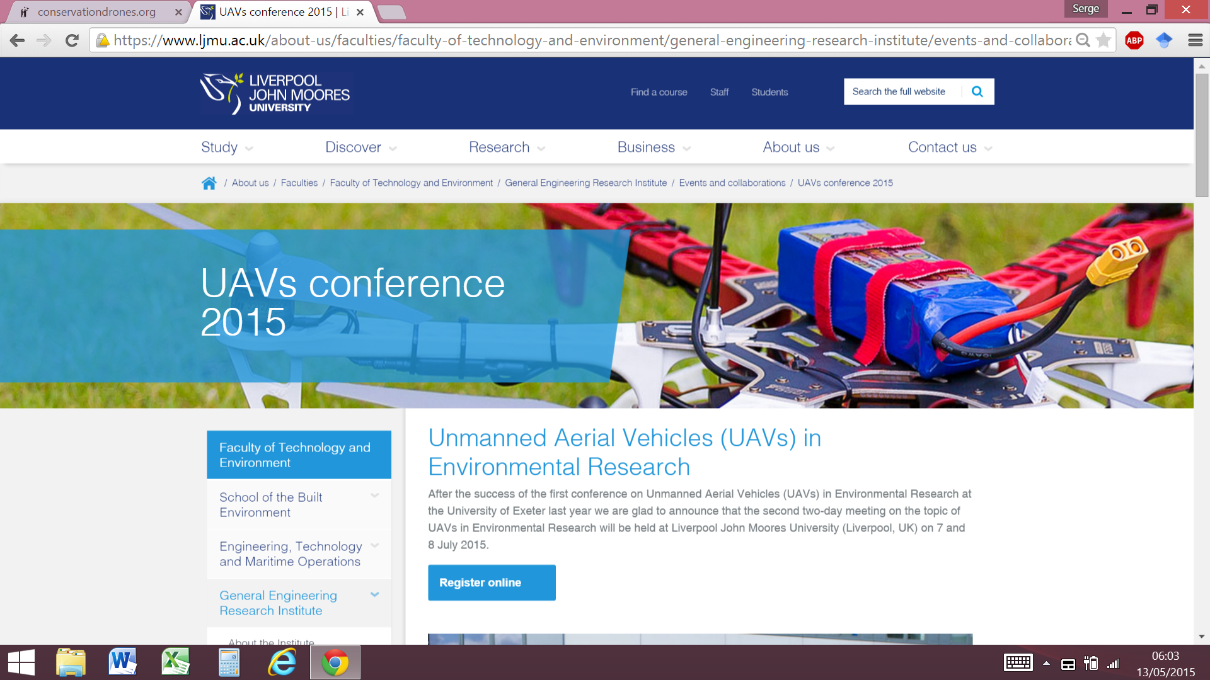Screen dimensions: 1210x680
Task: Click the Search the full website field
Action: tap(900, 92)
